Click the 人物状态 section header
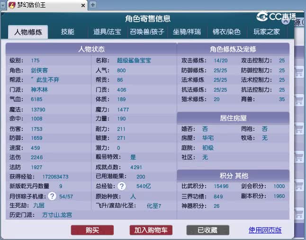Viewport: 306px width, 240px height. pyautogui.click(x=91, y=49)
